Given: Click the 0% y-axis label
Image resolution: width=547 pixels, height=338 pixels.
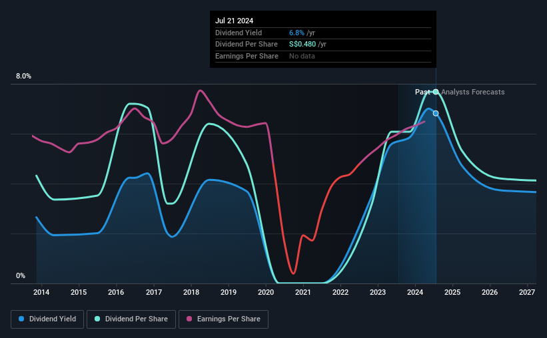Looking at the screenshot, I should click(x=21, y=275).
